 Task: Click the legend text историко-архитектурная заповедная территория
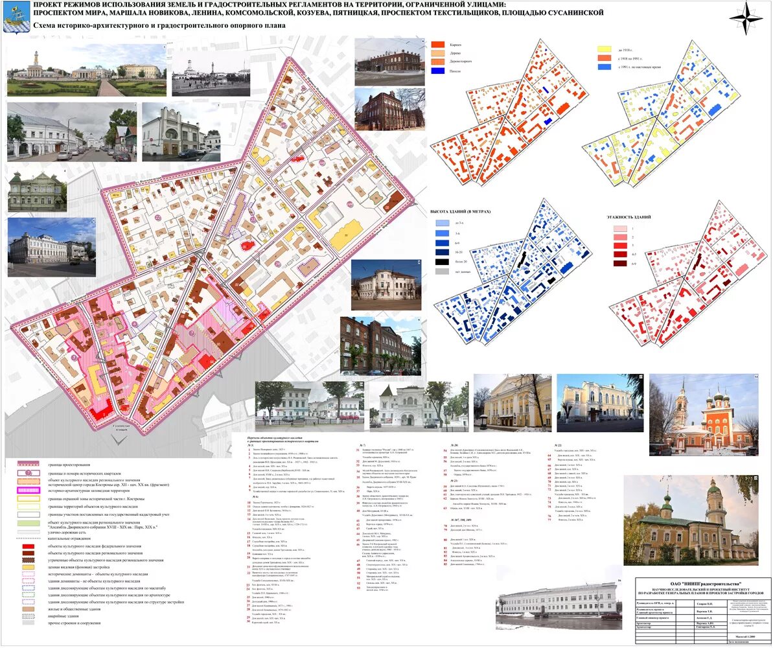pyautogui.click(x=87, y=491)
